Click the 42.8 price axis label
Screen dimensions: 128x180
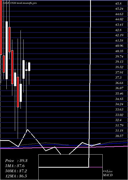pos(119,30)
